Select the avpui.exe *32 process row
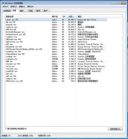This screenshot has height=139, width=128. (x=56, y=20)
